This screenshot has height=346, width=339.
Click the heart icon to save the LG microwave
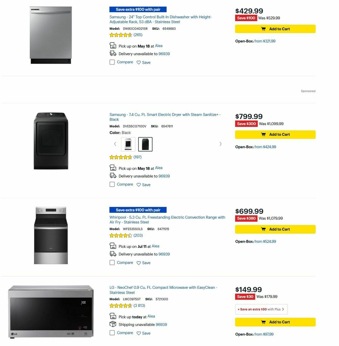(x=138, y=333)
